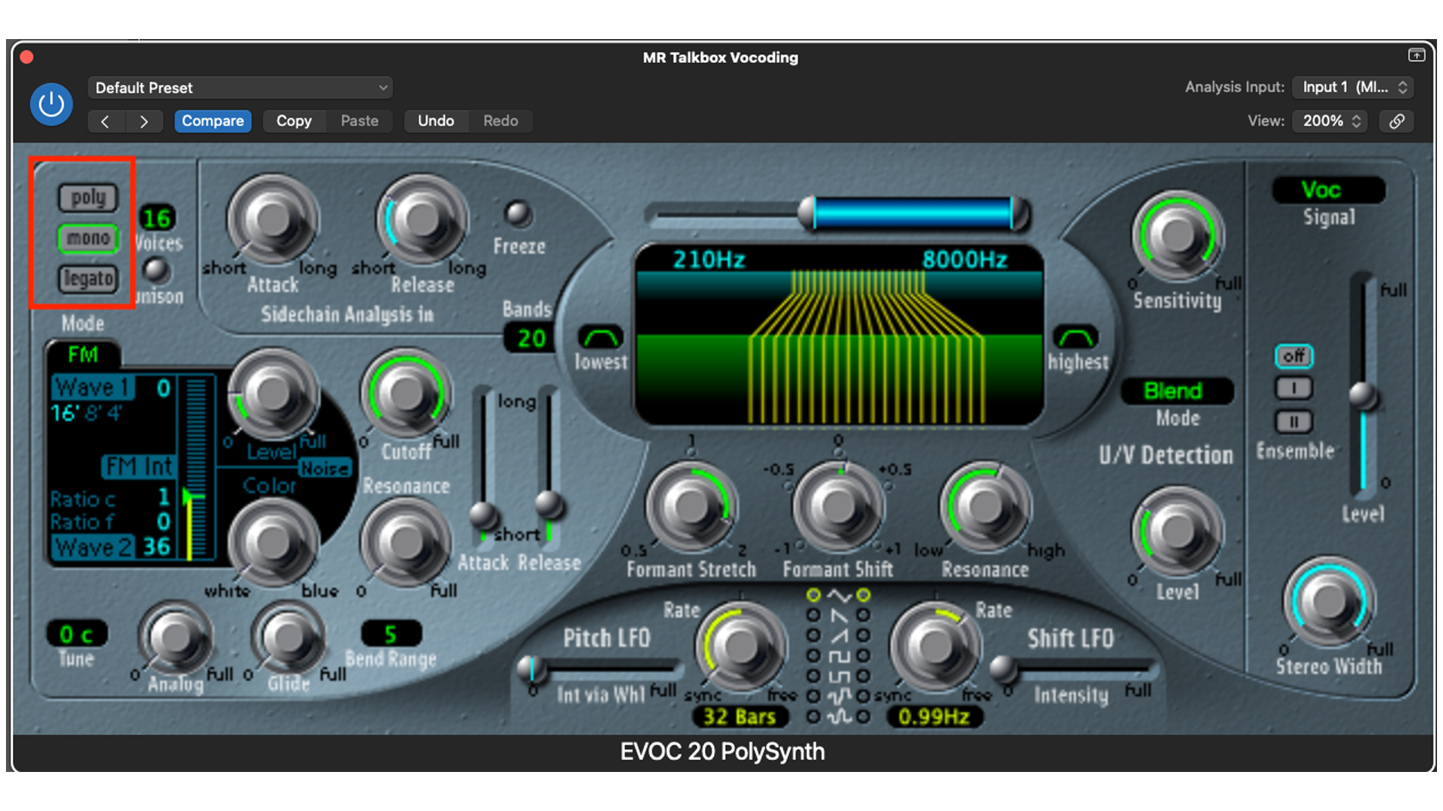
Task: Open the View 200% size menu
Action: (x=1330, y=121)
